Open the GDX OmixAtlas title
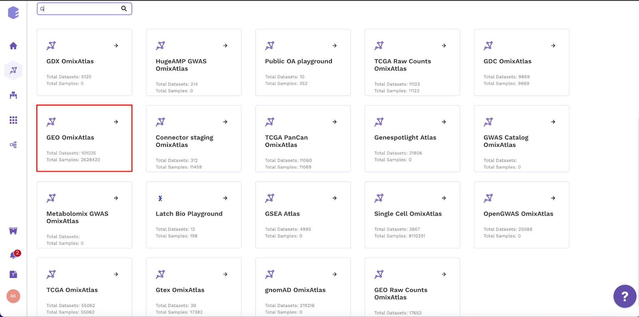 pyautogui.click(x=70, y=61)
